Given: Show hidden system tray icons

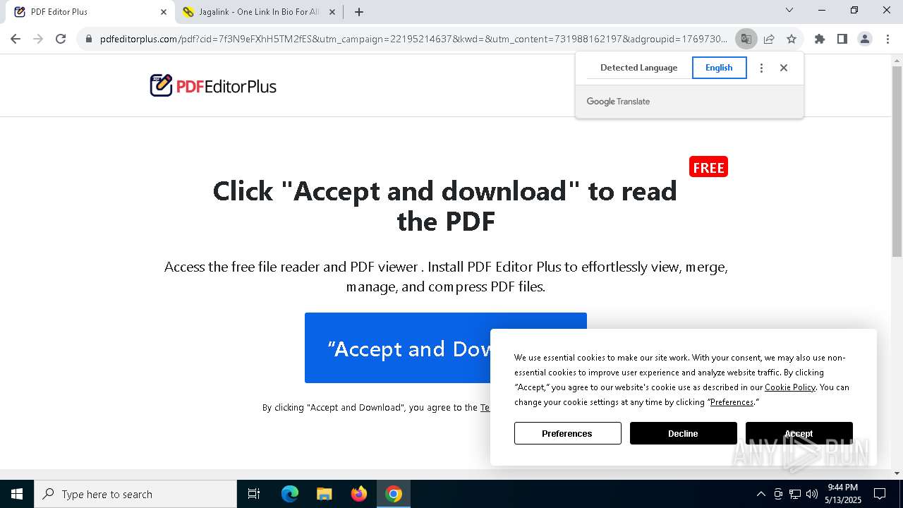Looking at the screenshot, I should (760, 494).
